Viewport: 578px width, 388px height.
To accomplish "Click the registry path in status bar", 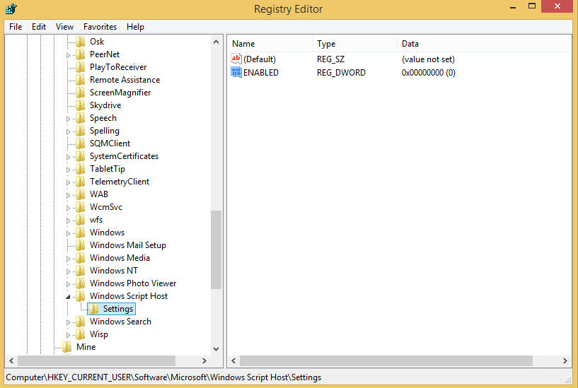I will tap(163, 377).
